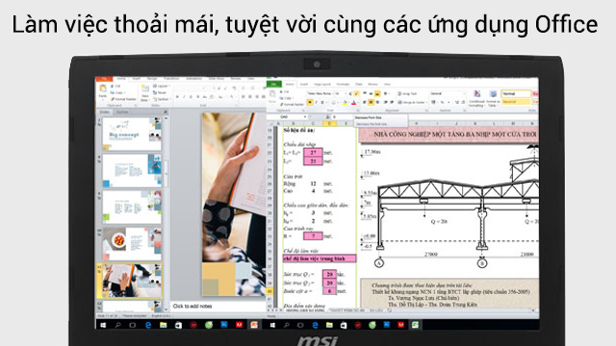
Task: Toggle Wrap Text in Excel ribbon
Action: click(407, 94)
